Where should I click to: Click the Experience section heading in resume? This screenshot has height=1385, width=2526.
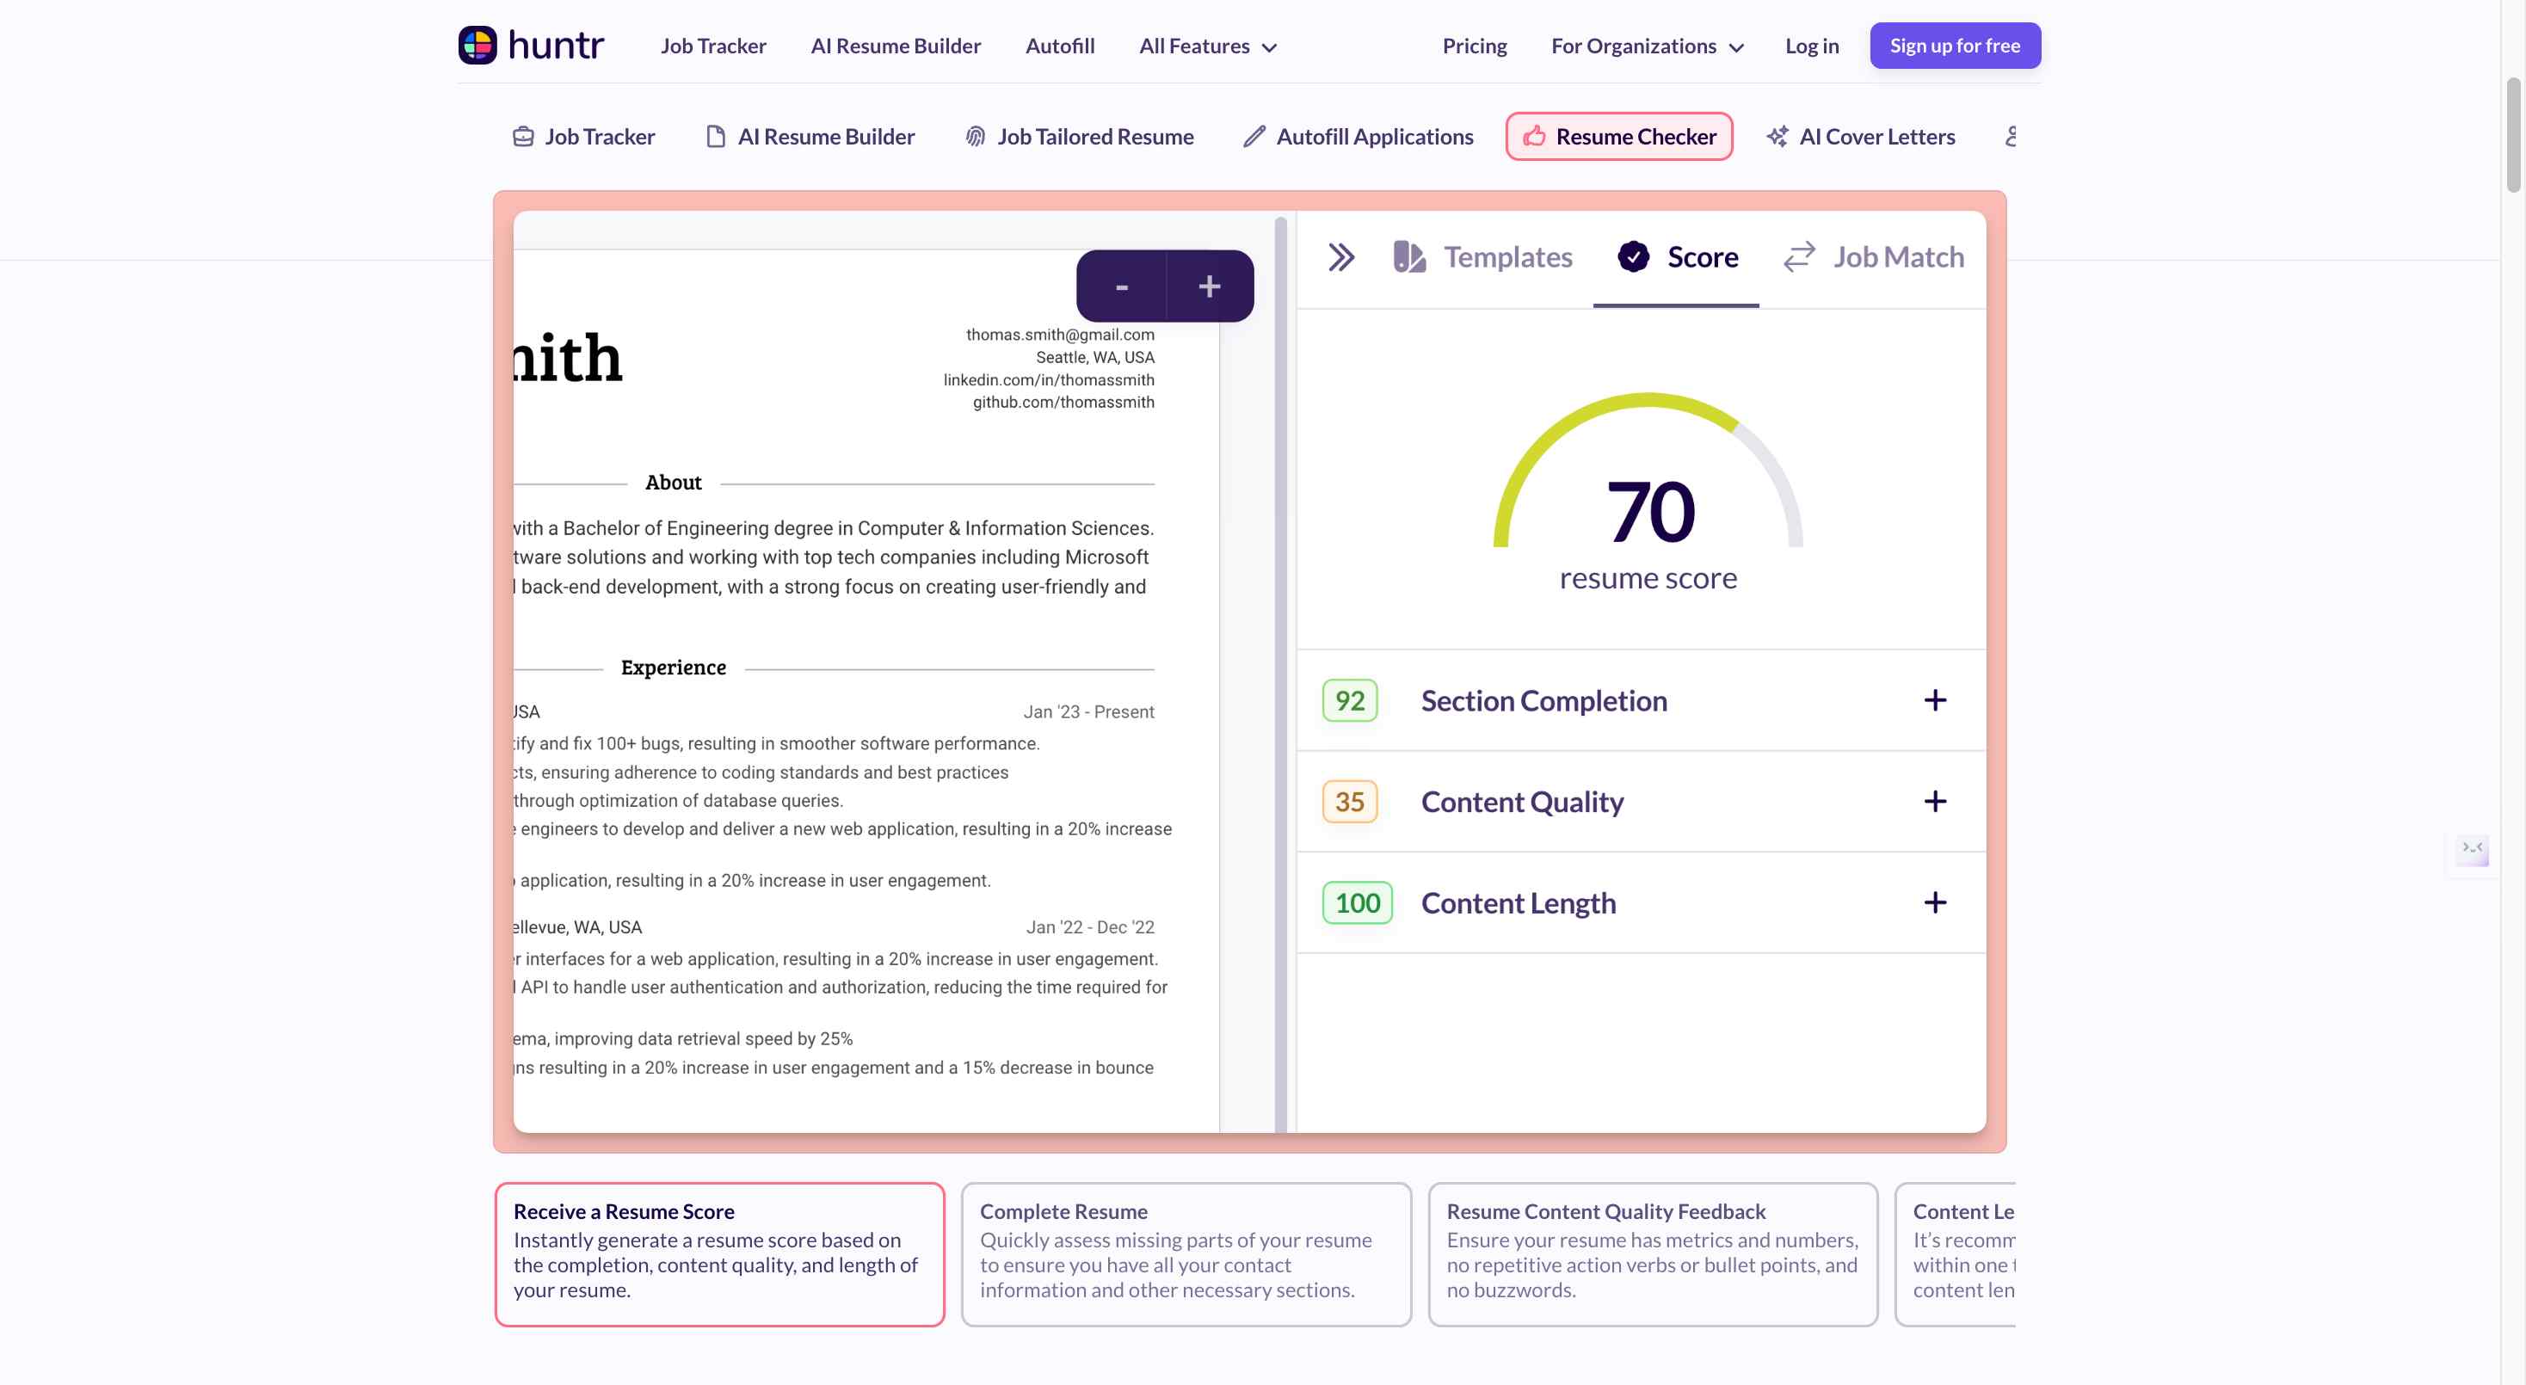coord(673,668)
